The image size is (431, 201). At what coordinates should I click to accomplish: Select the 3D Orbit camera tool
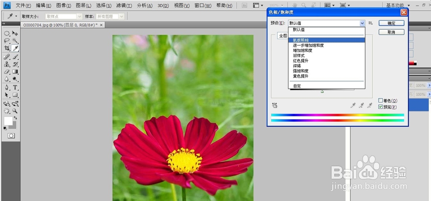pyautogui.click(x=15, y=104)
